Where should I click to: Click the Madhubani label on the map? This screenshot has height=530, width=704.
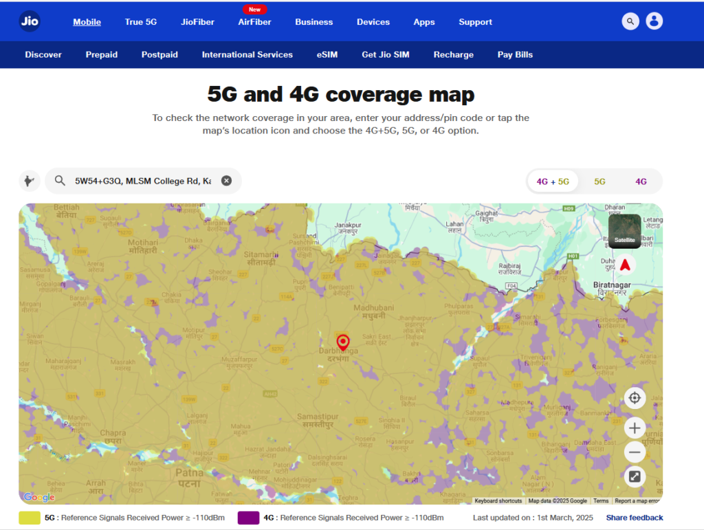[x=373, y=311]
